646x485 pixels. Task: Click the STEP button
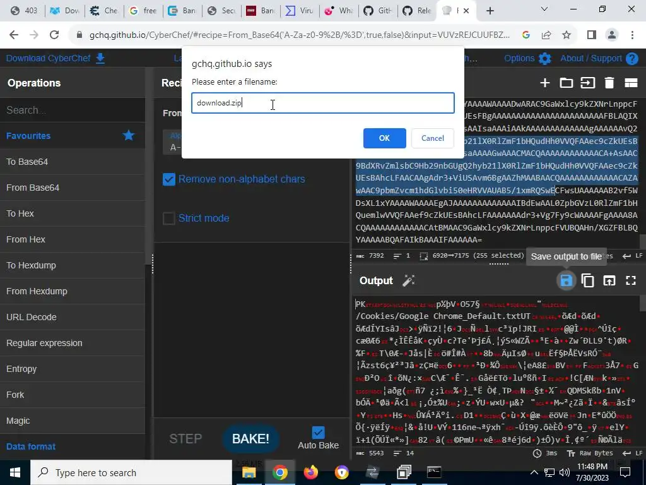[186, 439]
